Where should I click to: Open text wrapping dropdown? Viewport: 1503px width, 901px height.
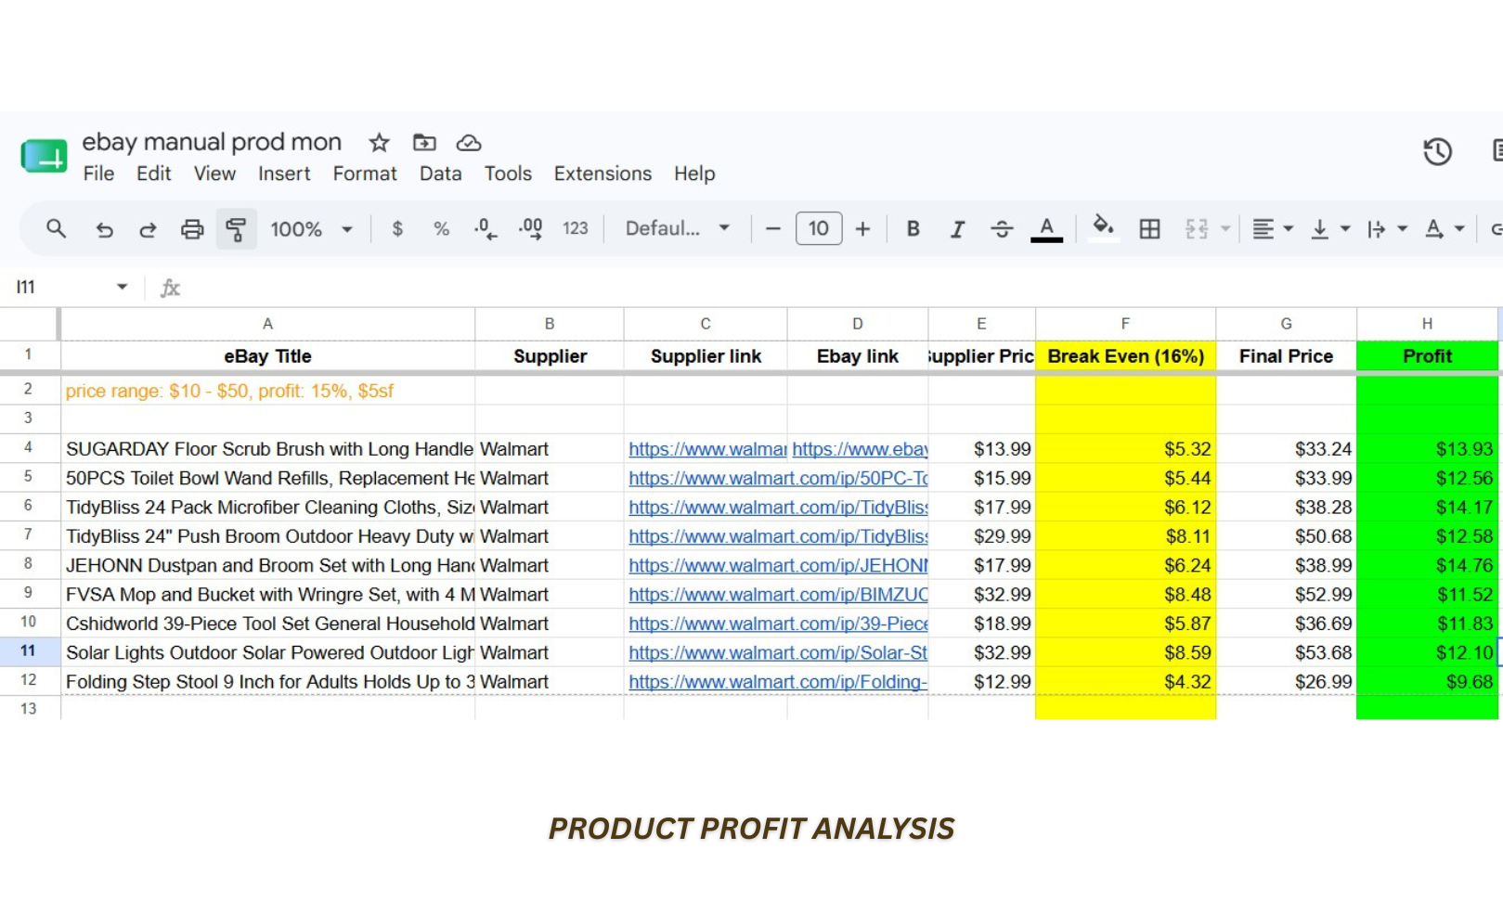click(1387, 229)
